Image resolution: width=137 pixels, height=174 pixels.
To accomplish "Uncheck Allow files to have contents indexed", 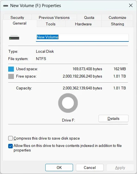I will click(10, 146).
